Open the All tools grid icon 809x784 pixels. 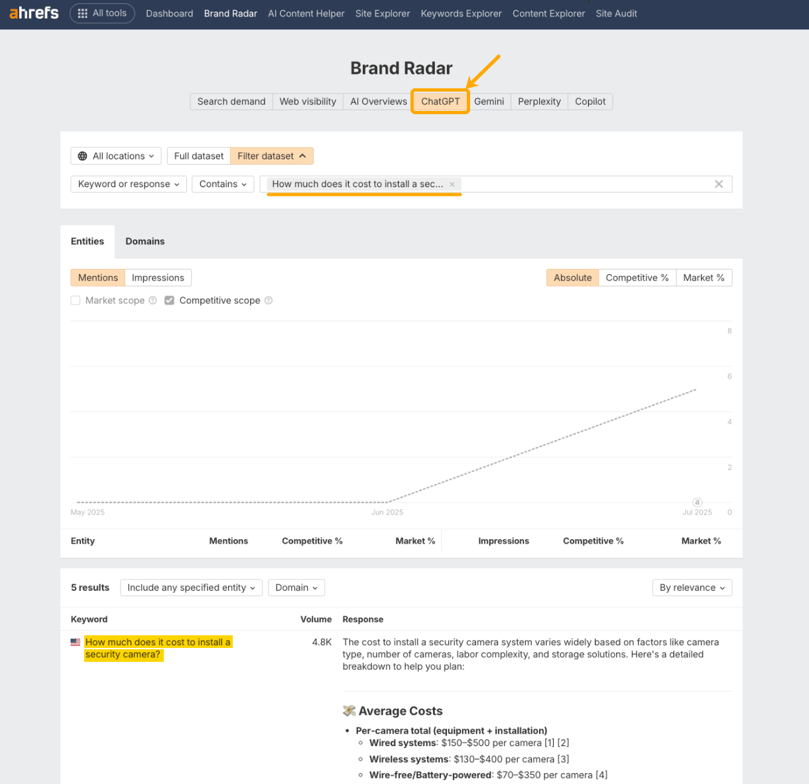(82, 13)
